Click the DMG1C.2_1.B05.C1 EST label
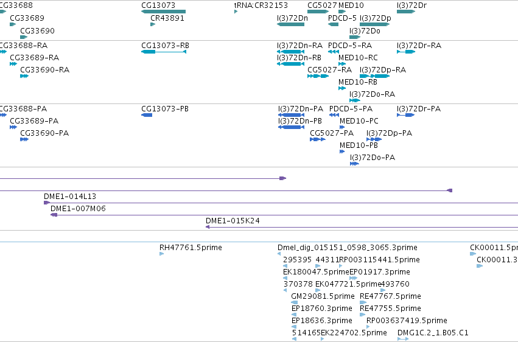The image size is (518, 342). pos(433,333)
